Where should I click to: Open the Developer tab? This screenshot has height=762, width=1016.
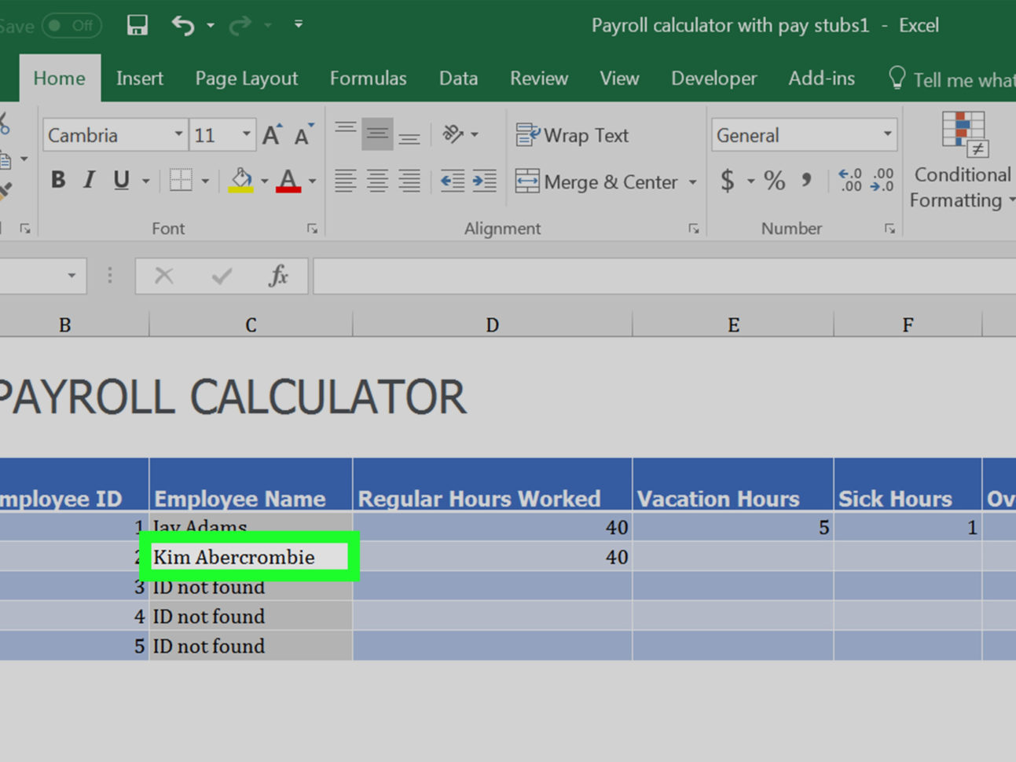point(713,78)
